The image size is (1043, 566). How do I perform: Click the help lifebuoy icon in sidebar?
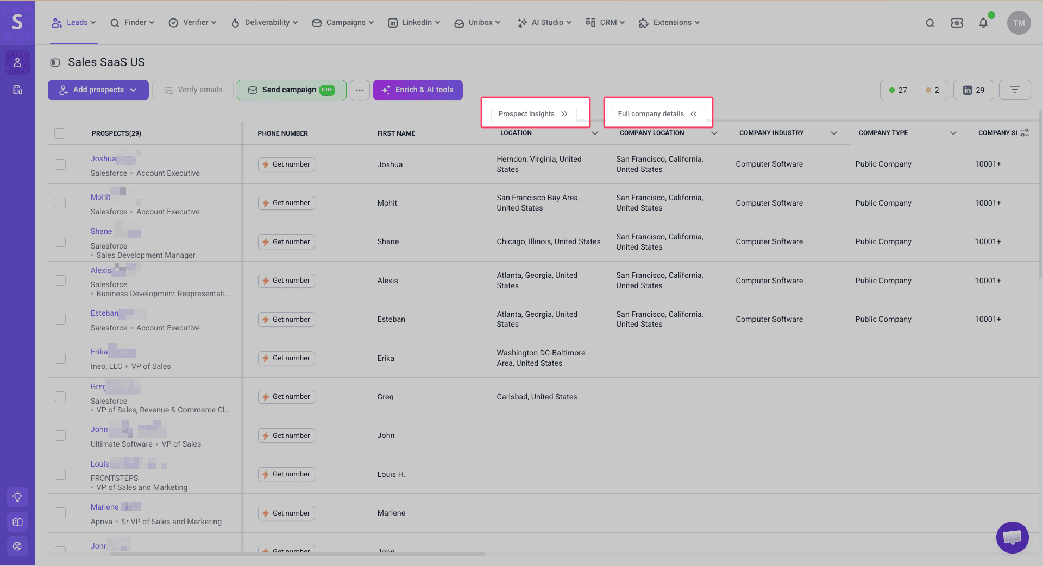tap(17, 546)
